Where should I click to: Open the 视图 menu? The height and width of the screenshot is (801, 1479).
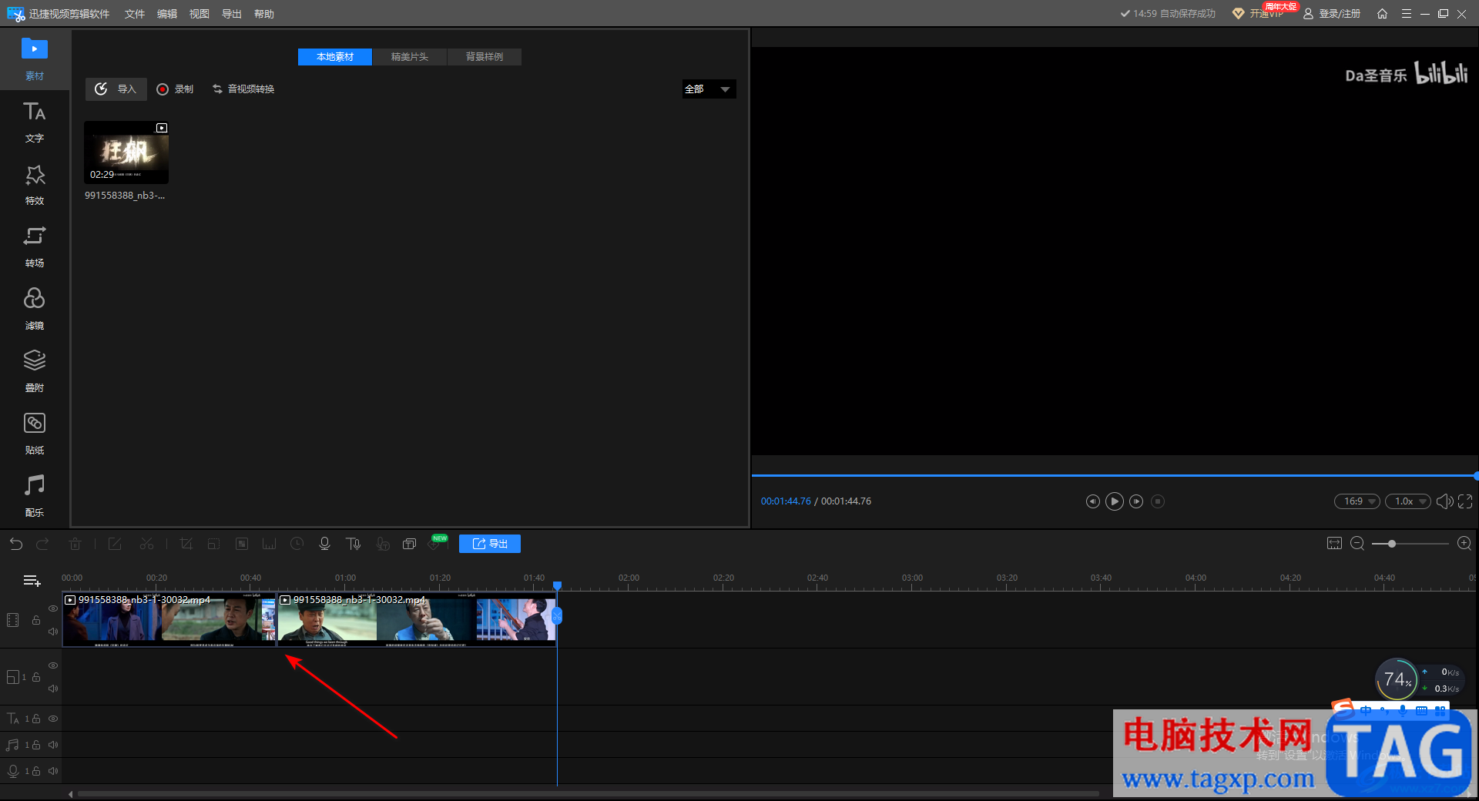[200, 14]
